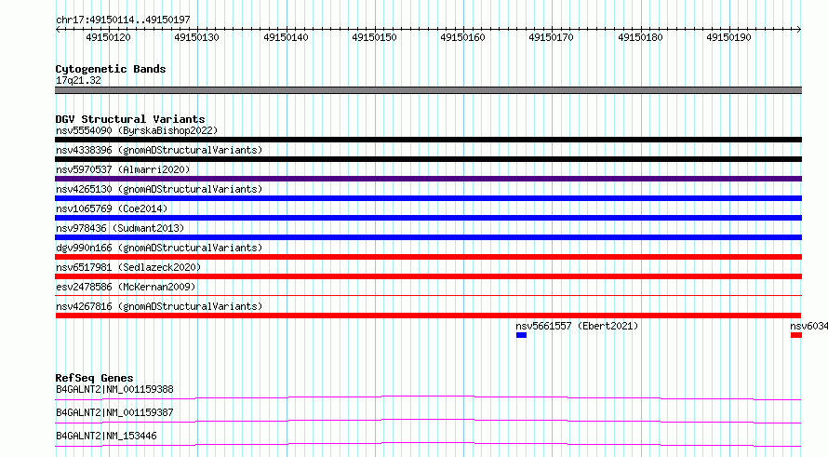Click ruler position 49150180
Image resolution: width=828 pixels, height=457 pixels.
(640, 37)
